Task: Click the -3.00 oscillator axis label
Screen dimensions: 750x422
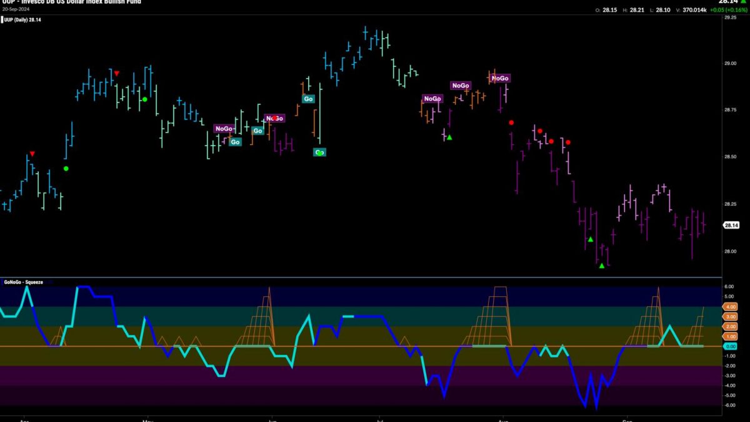Action: tap(730, 376)
